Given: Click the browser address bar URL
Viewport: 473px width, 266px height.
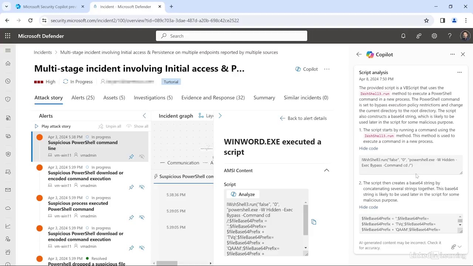Looking at the screenshot, I should click(x=145, y=21).
